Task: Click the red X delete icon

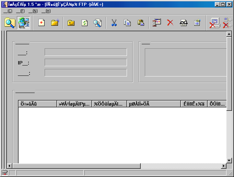Action: (170, 23)
